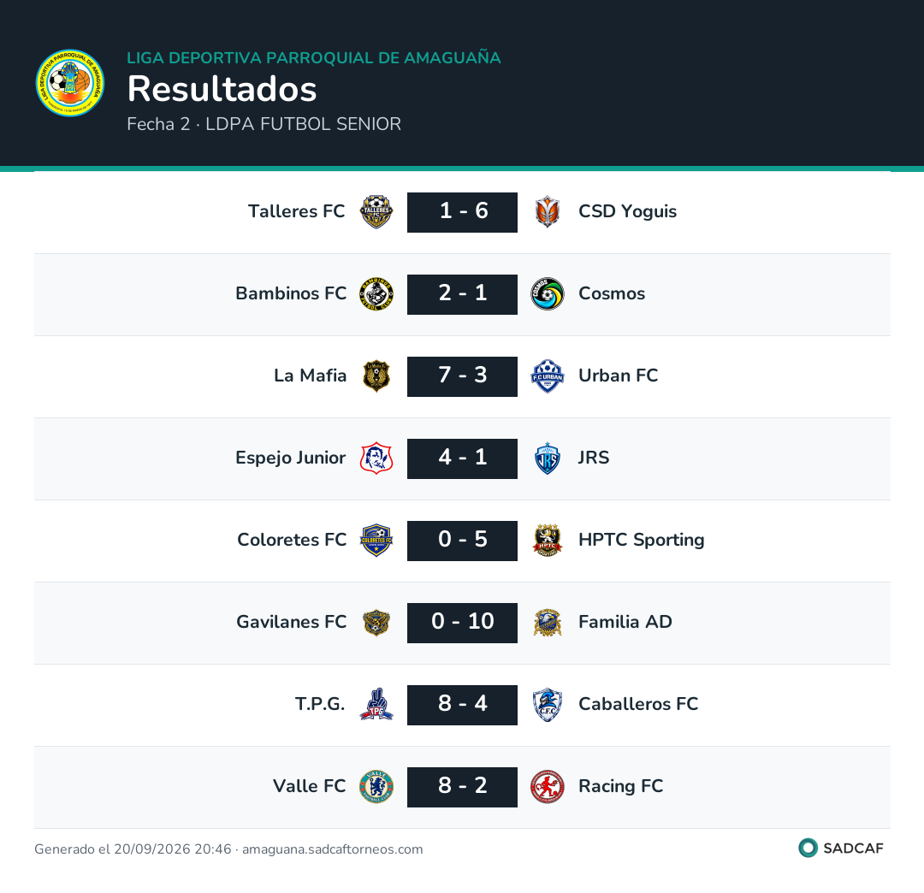Screen dimensions: 924x893
Task: Click the JRS team shield
Action: tap(548, 458)
